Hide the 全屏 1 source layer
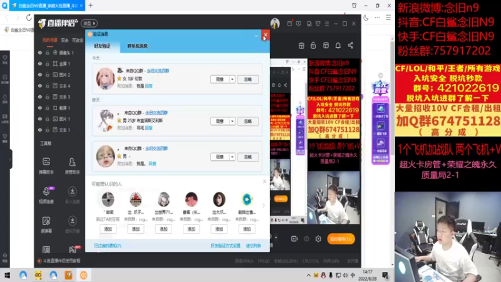The width and height of the screenshot is (501, 282). (40, 64)
